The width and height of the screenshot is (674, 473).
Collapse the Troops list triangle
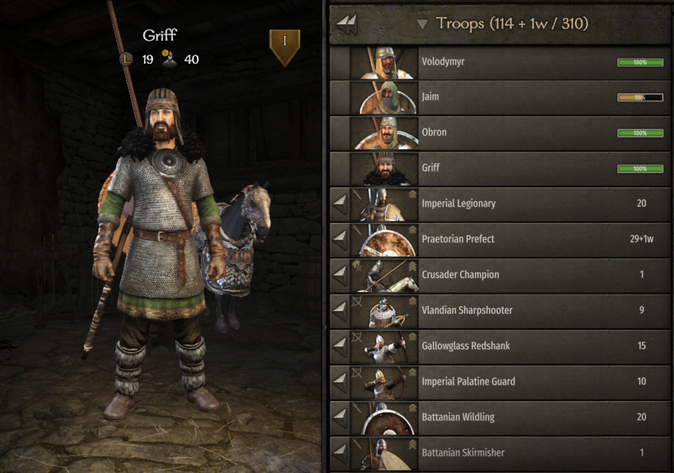click(x=422, y=24)
